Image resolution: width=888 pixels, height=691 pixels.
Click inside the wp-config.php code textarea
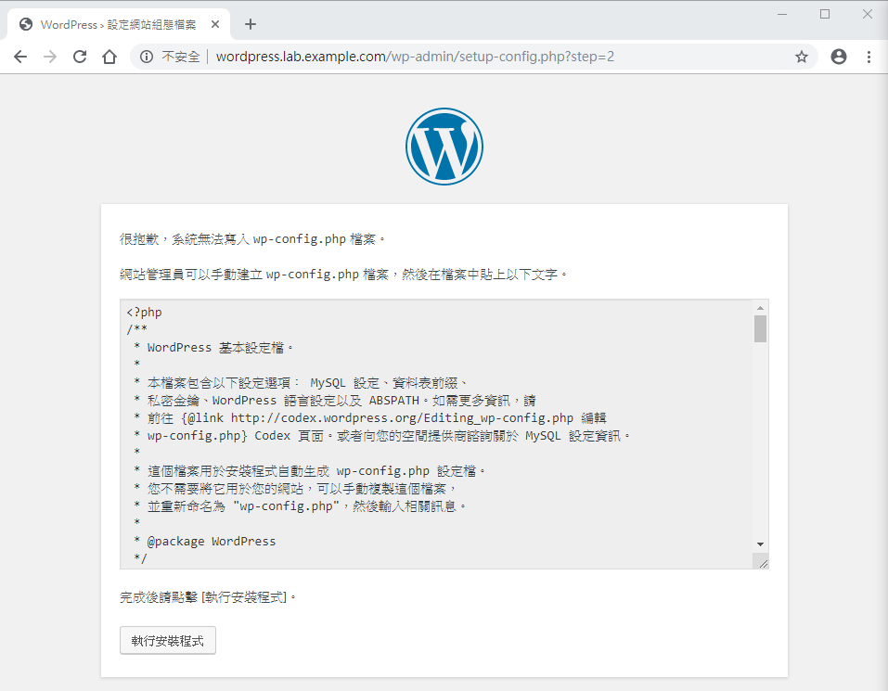coord(437,434)
